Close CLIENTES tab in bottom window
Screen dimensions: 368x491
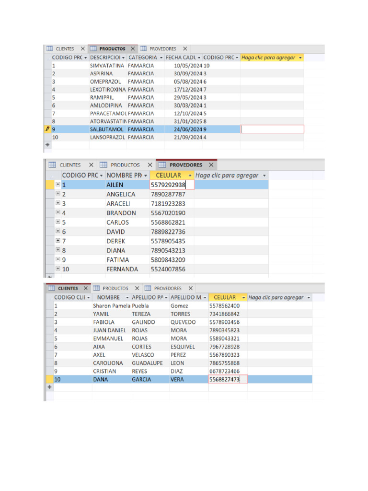pos(85,288)
